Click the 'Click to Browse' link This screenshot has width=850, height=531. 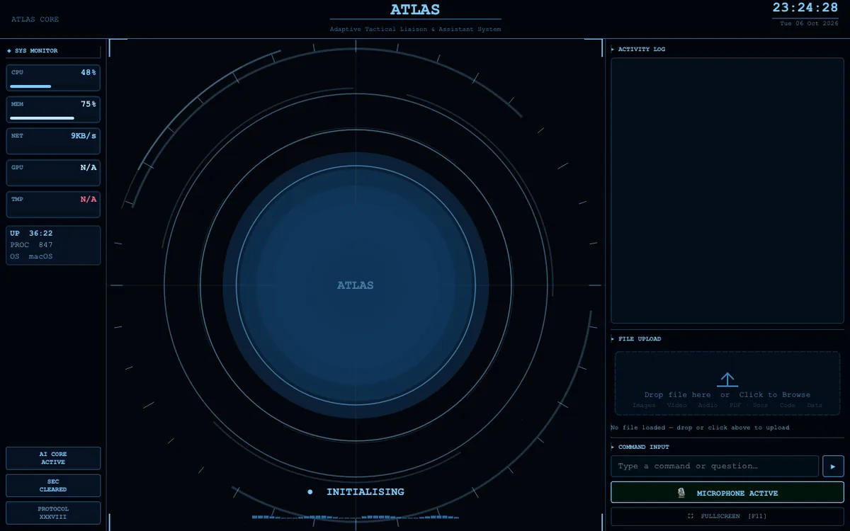(775, 395)
